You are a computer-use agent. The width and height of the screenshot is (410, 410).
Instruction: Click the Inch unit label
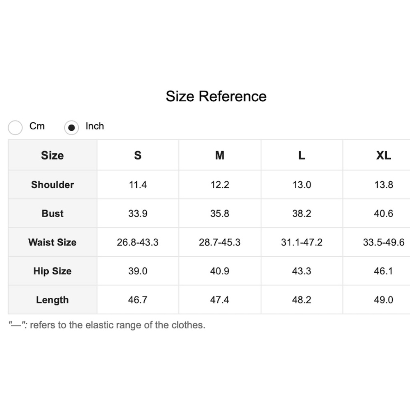[95, 126]
